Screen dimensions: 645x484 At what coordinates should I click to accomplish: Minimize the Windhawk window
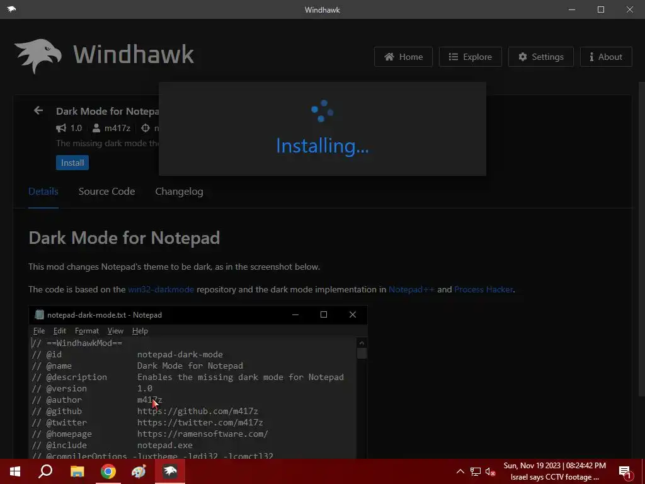(572, 9)
